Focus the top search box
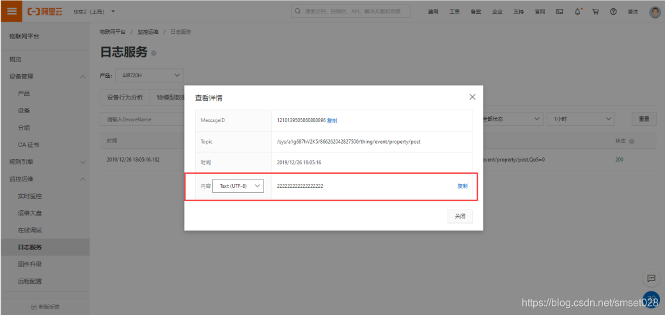This screenshot has height=315, width=665. 351,12
